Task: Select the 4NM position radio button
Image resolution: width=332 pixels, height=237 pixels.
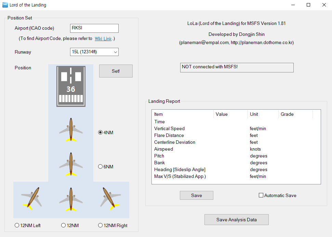Action: [x=101, y=133]
